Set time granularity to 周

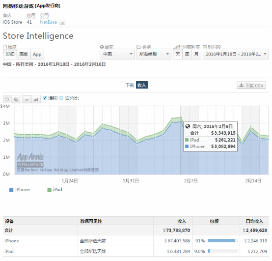(187, 54)
